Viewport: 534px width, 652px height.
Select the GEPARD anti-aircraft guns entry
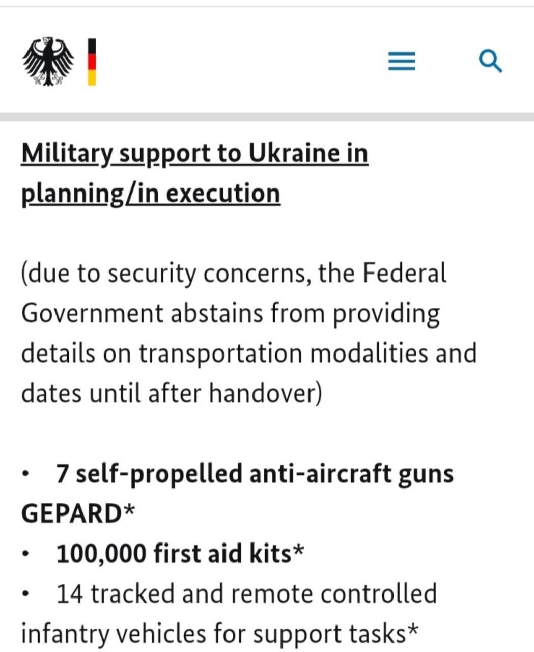click(x=255, y=474)
